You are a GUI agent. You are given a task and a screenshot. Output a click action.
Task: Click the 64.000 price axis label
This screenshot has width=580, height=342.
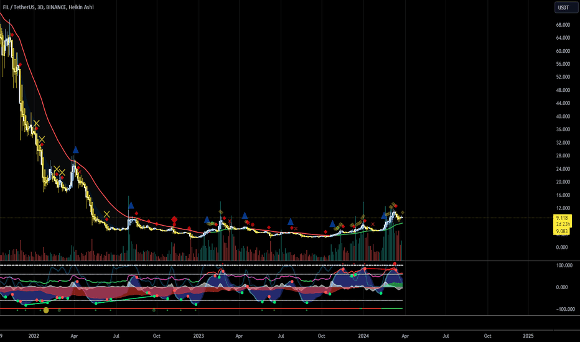563,38
